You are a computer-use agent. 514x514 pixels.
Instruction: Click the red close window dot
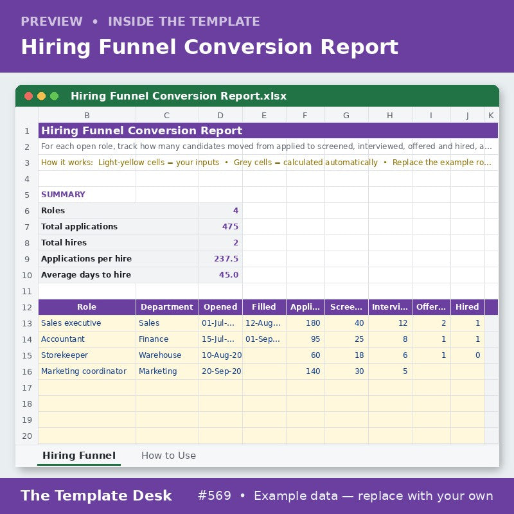pos(28,96)
